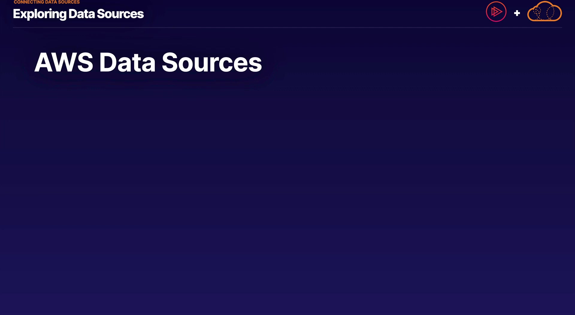Viewport: 575px width, 315px height.
Task: Click the "Exploring Data Sources" slide title
Action: tap(78, 14)
